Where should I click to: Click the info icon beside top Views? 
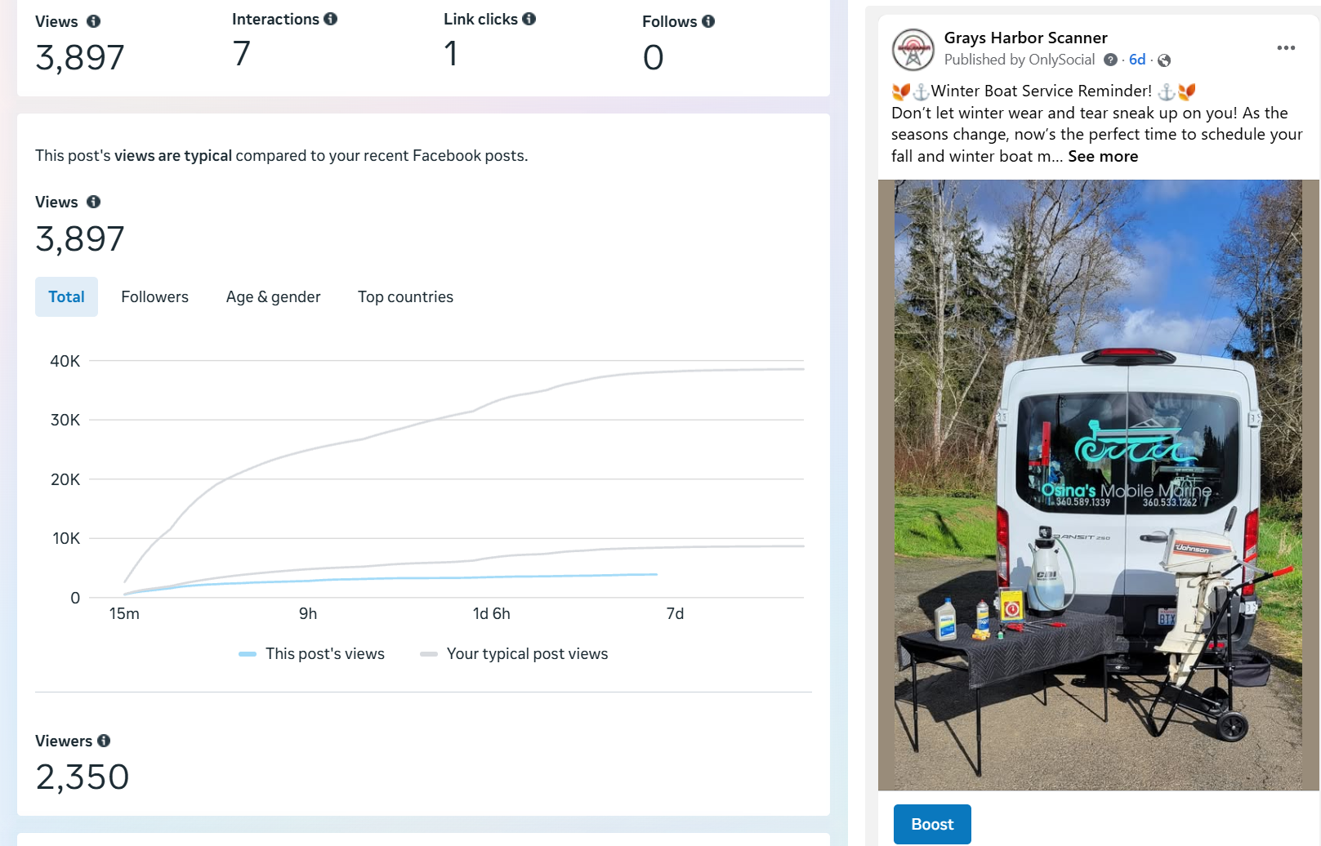94,21
